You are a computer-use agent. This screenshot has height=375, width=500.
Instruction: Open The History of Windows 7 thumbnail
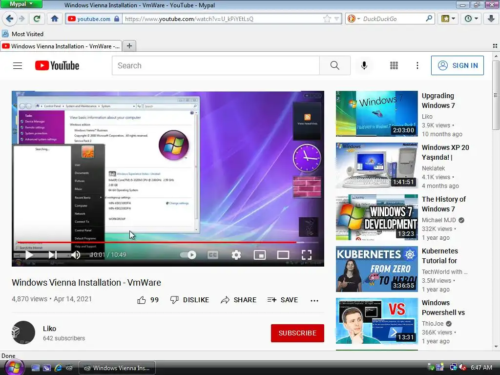(x=376, y=217)
